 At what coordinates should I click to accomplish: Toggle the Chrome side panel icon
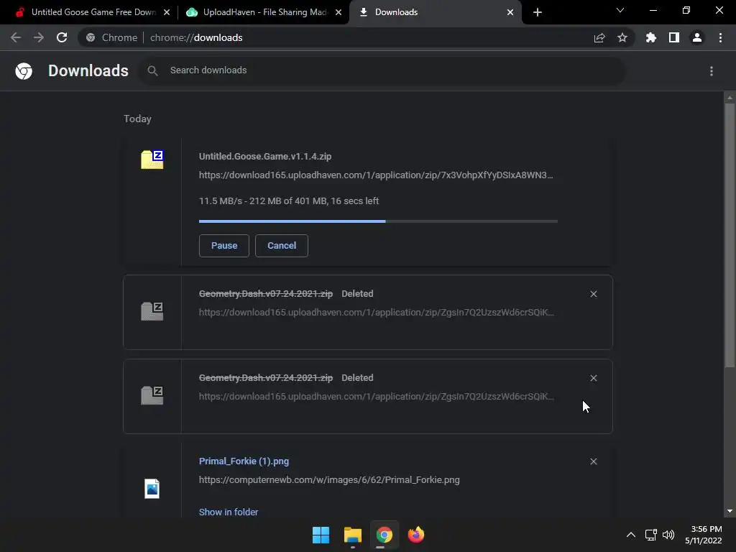[x=674, y=37]
